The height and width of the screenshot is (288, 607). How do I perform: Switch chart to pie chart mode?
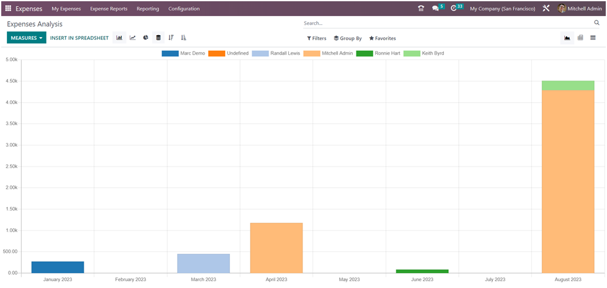pyautogui.click(x=146, y=38)
